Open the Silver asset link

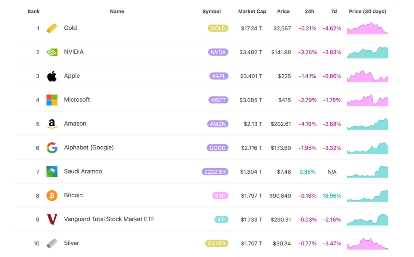pyautogui.click(x=71, y=243)
